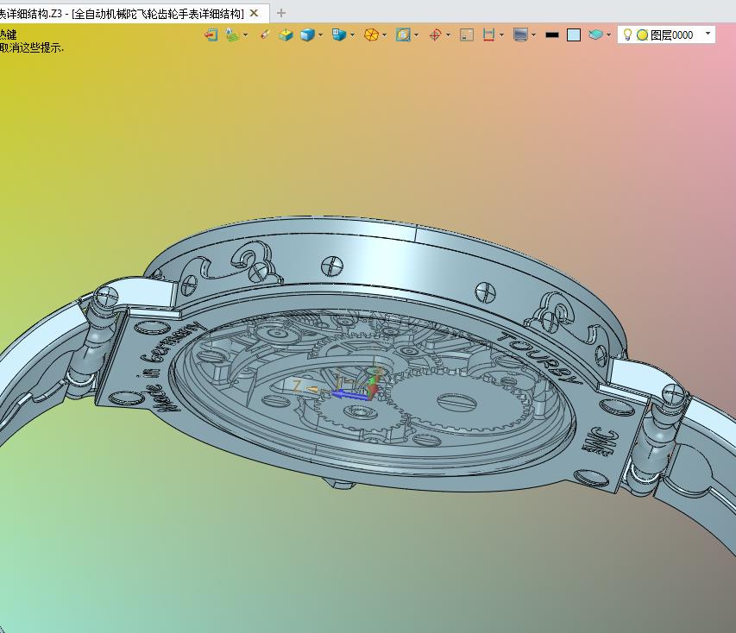Screen dimensions: 736x633
Task: Click the green filter layers icon
Action: pos(231,34)
